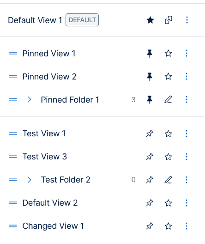Click the DEFAULT badge
The image size is (205, 244).
tap(82, 20)
